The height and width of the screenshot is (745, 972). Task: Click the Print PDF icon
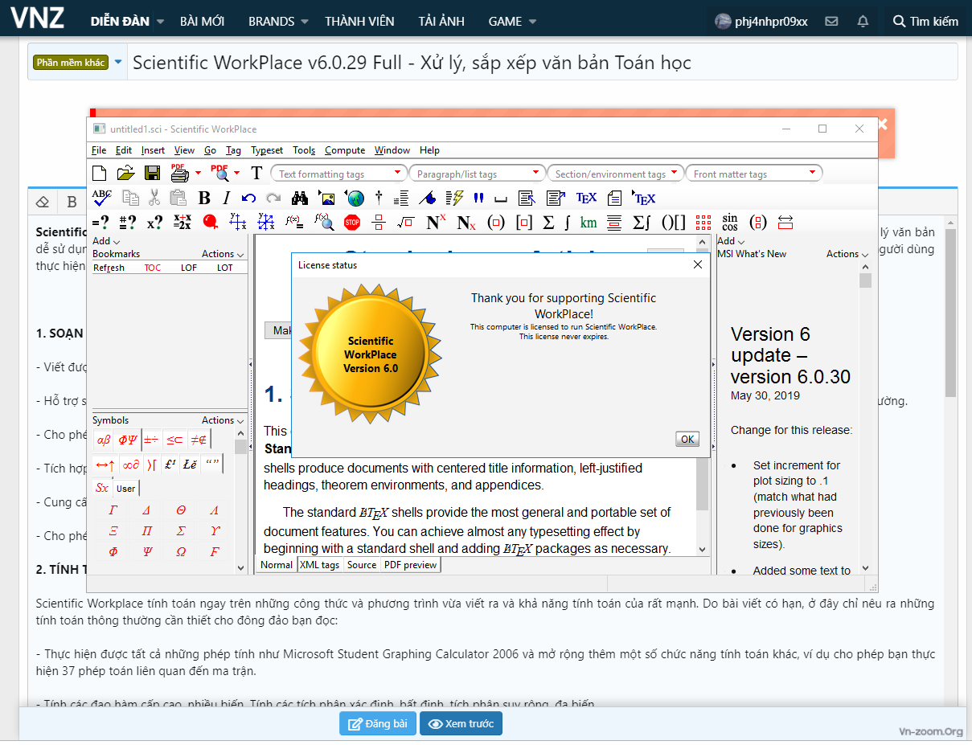point(179,172)
